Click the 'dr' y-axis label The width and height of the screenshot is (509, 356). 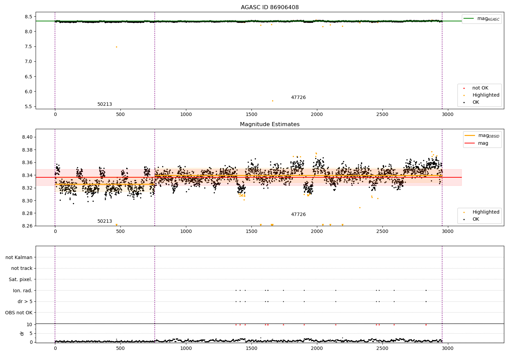pos(22,333)
